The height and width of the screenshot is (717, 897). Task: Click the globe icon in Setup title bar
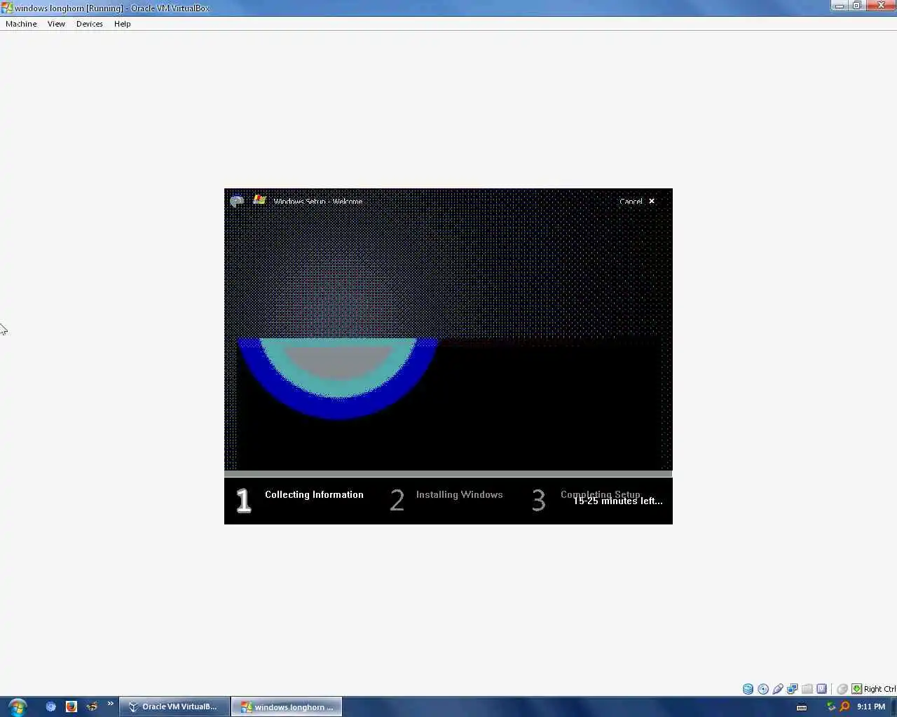click(237, 201)
